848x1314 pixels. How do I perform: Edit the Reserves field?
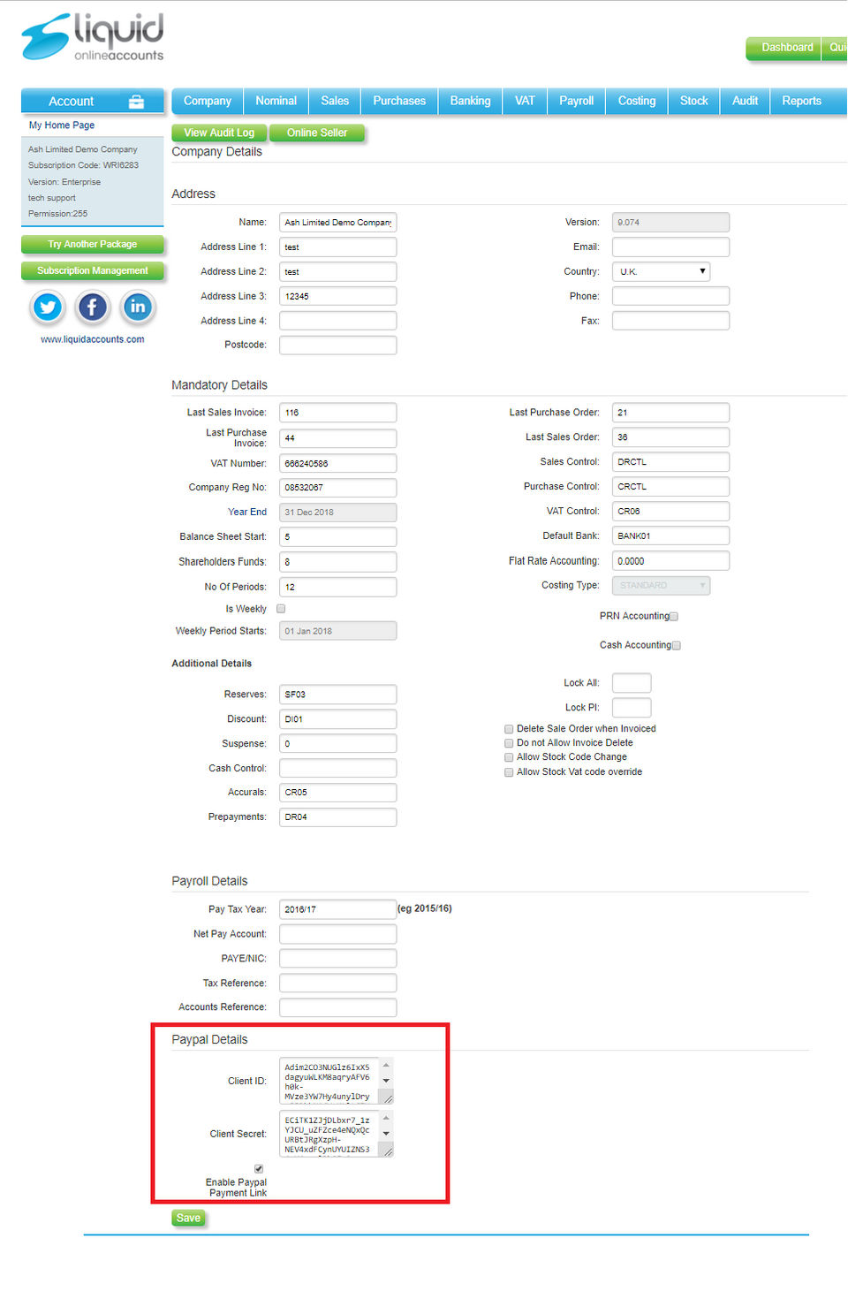337,695
